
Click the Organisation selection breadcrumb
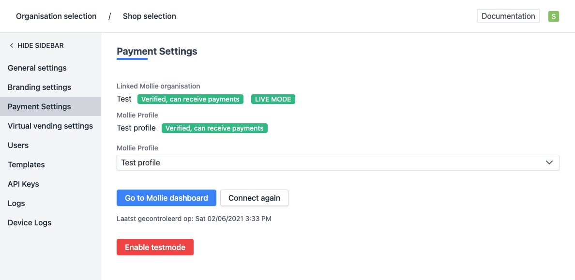coord(56,16)
